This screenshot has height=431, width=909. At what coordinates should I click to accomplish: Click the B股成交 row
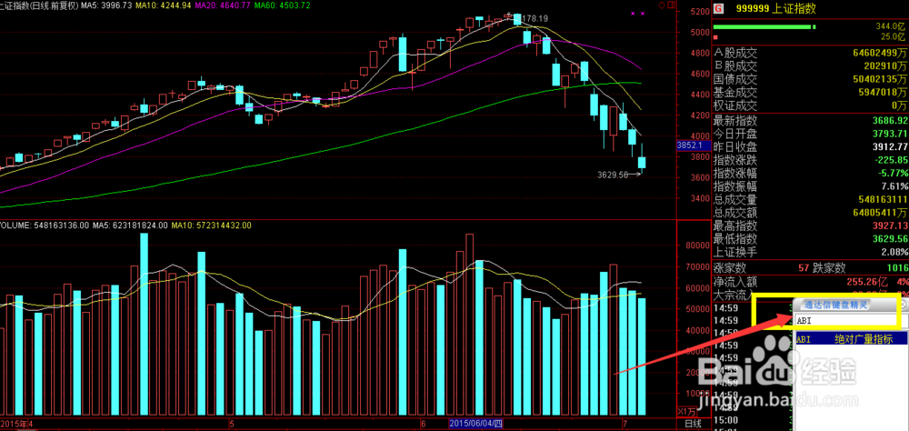coord(811,66)
